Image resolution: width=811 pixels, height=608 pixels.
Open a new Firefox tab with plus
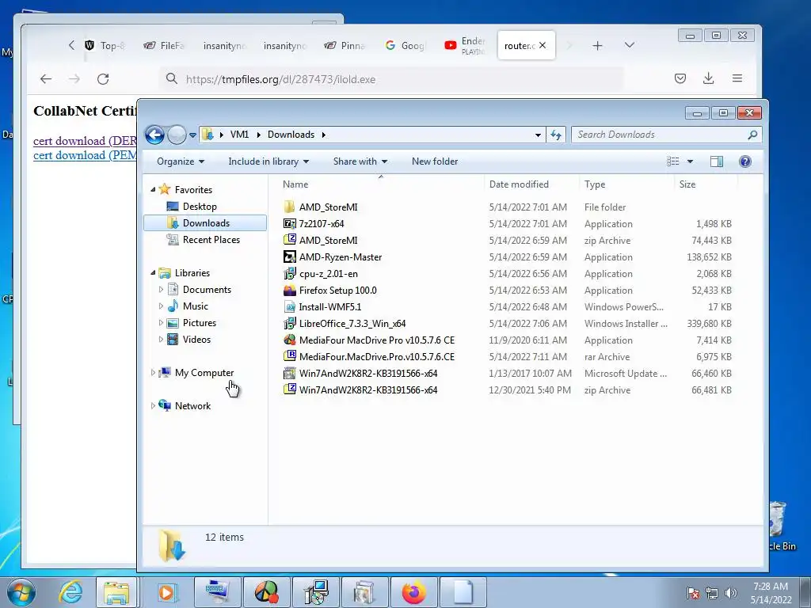pos(597,45)
